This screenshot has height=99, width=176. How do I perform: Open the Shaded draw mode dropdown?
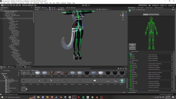[x=40, y=9]
